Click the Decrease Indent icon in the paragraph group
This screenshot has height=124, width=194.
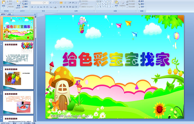coord(70,2)
